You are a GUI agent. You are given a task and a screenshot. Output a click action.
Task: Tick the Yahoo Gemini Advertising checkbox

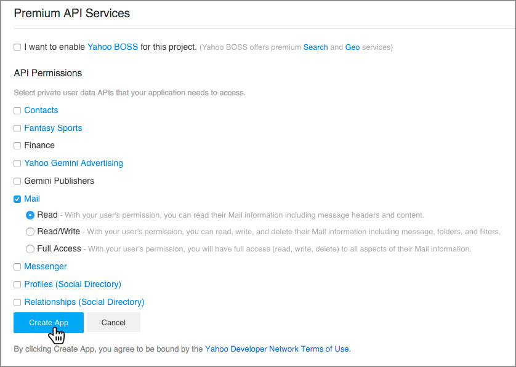tap(17, 164)
